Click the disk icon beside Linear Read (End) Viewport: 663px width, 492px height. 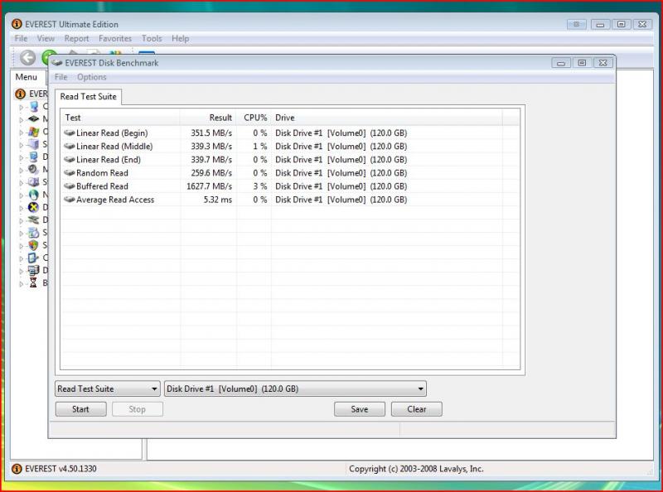point(70,159)
